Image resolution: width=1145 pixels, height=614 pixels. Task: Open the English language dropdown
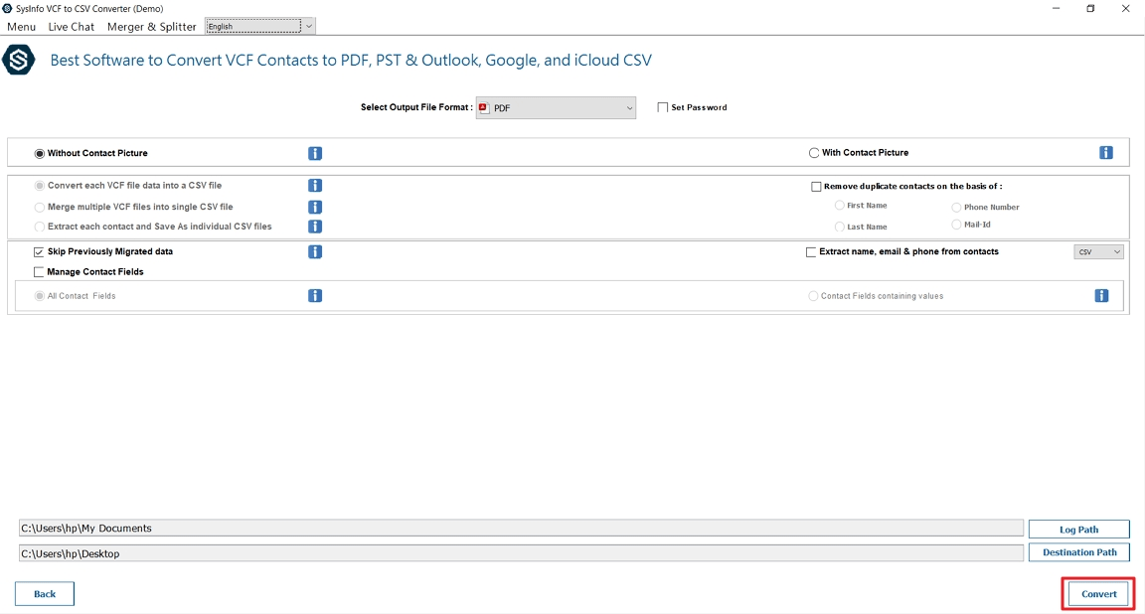click(x=260, y=26)
